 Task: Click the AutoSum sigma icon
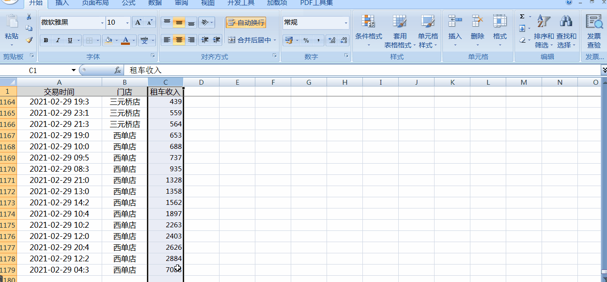pyautogui.click(x=522, y=17)
